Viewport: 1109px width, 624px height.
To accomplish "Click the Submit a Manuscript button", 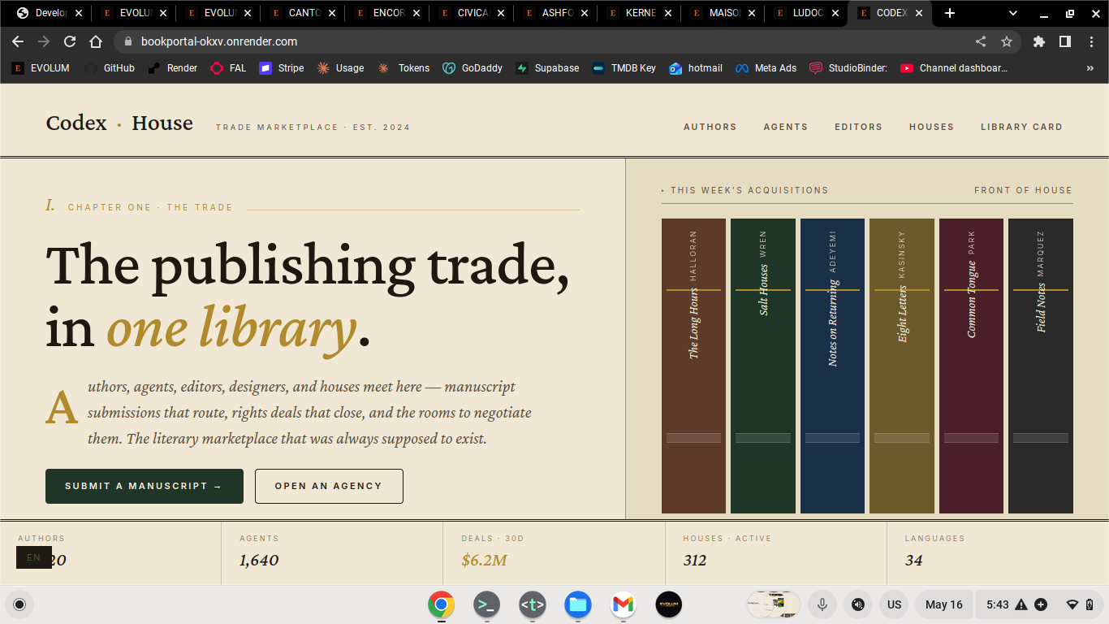I will point(145,486).
